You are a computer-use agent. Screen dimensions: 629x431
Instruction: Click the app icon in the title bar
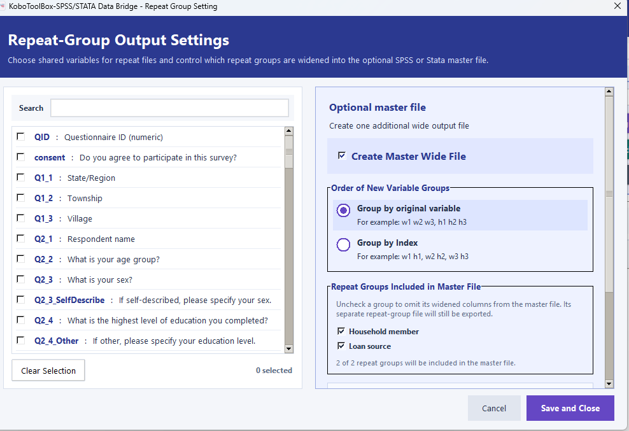pos(2,6)
